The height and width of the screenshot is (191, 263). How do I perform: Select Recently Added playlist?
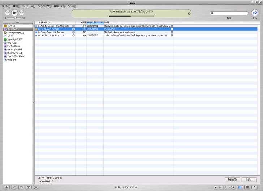pyautogui.click(x=18, y=49)
